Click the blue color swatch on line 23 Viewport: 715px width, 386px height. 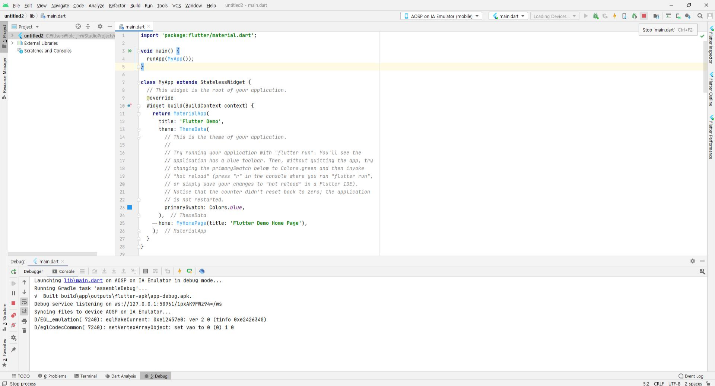(x=130, y=208)
